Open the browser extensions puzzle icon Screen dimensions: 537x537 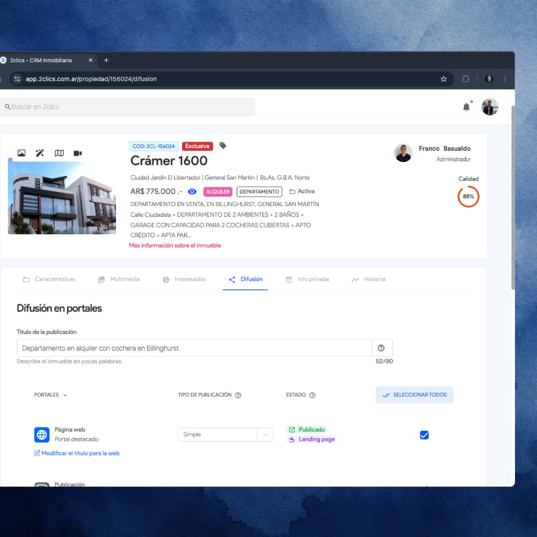pyautogui.click(x=466, y=79)
